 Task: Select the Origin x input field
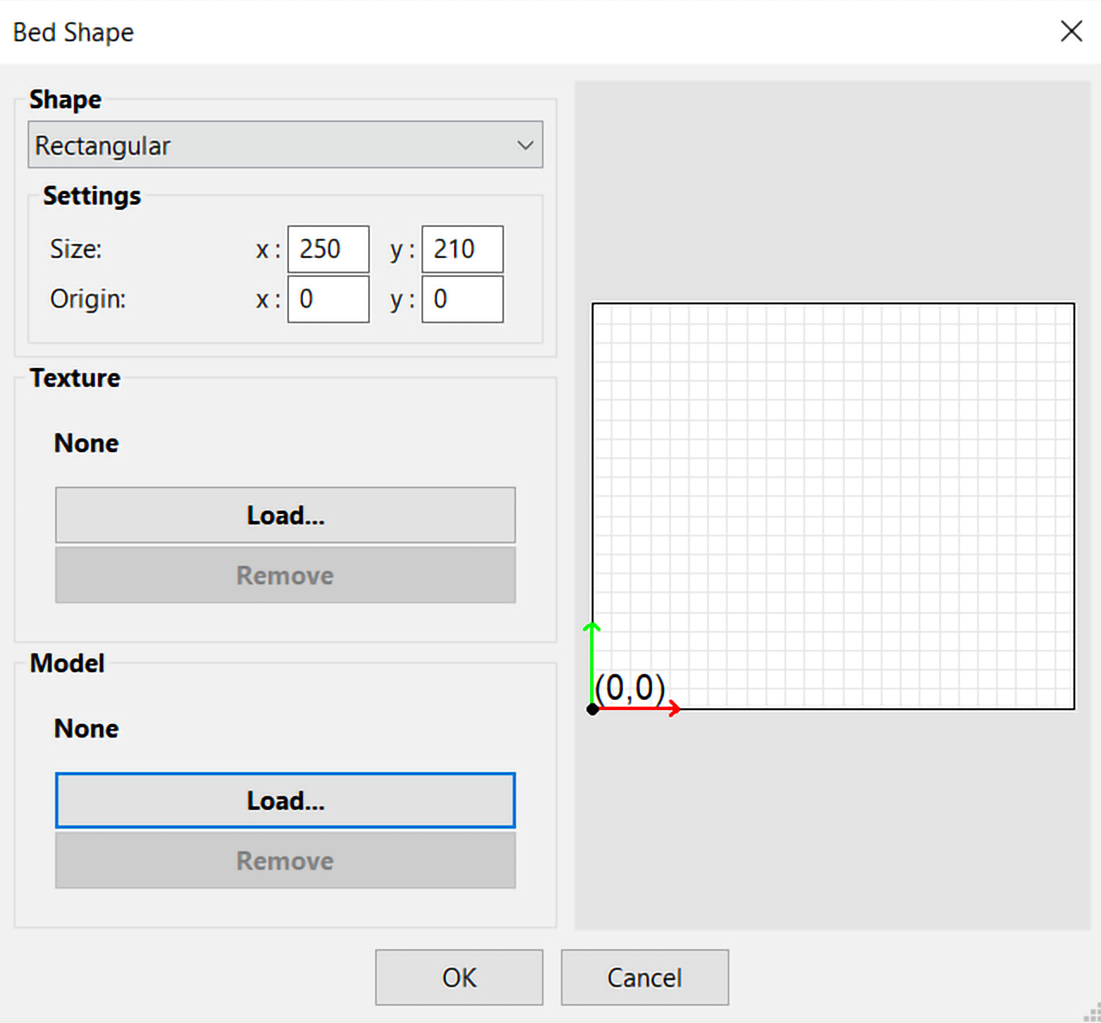point(329,299)
